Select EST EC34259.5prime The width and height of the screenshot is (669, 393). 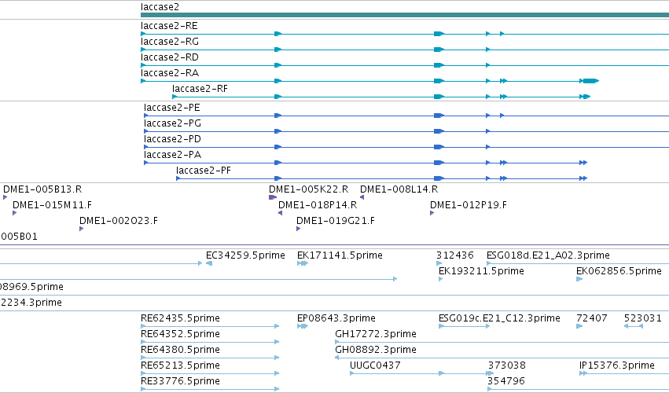(245, 255)
